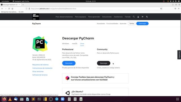Click the Tarifas button
Screen dimensions: 181x102
[x=132, y=24]
